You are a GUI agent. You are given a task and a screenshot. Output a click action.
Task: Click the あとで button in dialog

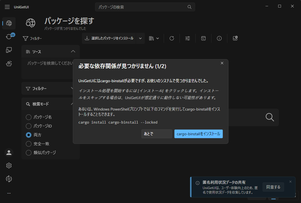pyautogui.click(x=157, y=134)
